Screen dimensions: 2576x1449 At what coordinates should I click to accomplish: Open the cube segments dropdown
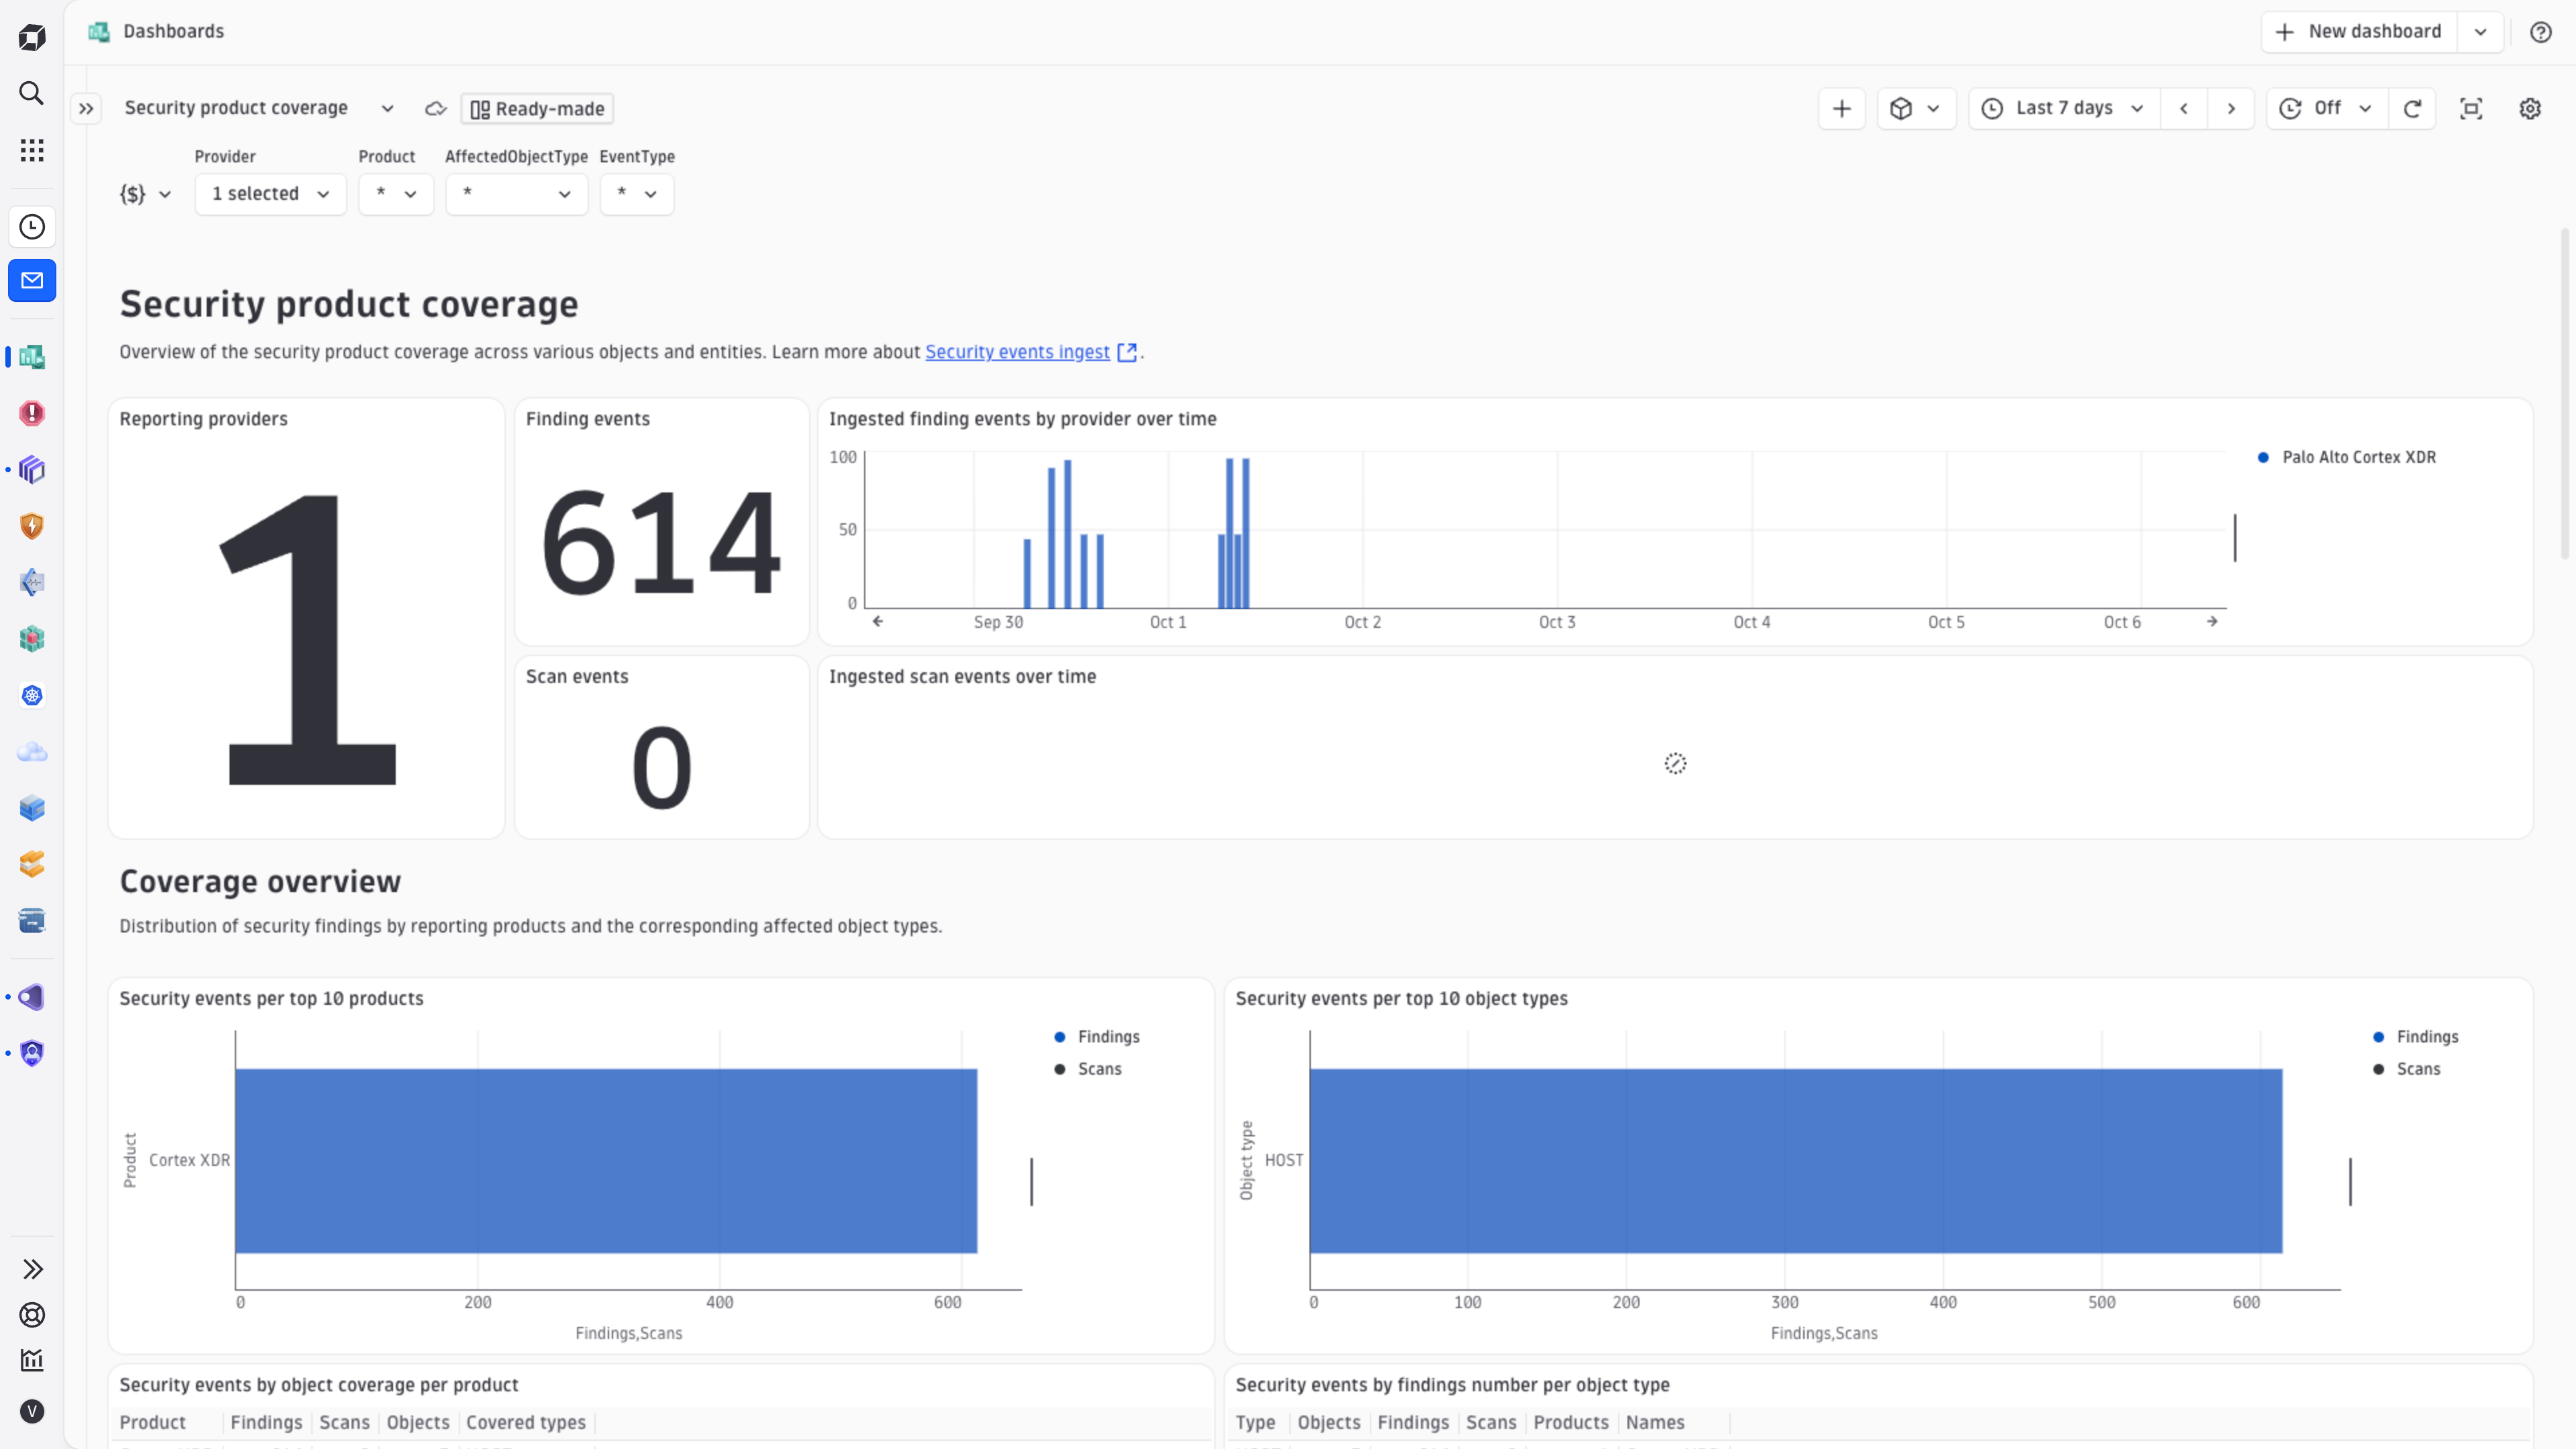(1917, 109)
